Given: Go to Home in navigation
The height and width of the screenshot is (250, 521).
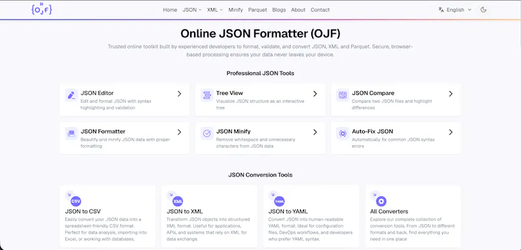Looking at the screenshot, I should pyautogui.click(x=170, y=10).
